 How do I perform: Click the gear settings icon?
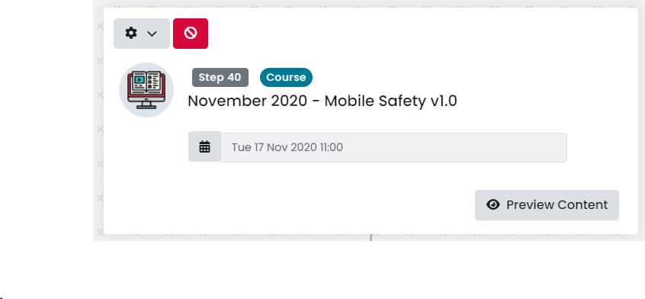tap(131, 34)
